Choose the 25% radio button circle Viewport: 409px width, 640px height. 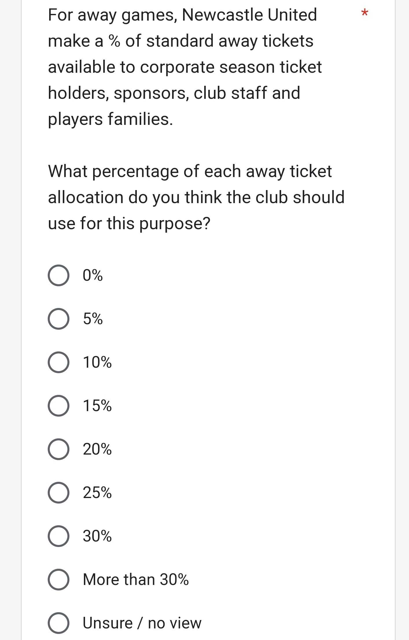tap(58, 493)
